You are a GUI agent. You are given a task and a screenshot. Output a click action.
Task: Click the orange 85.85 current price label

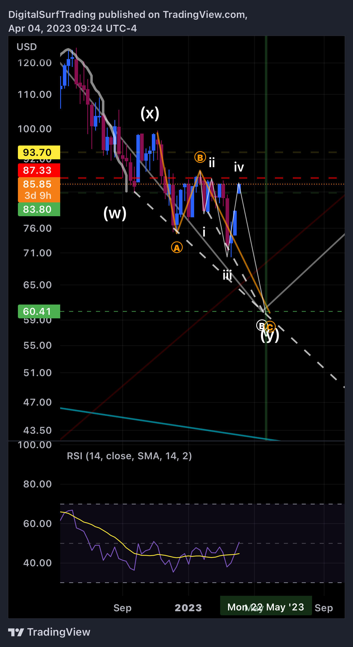pyautogui.click(x=39, y=184)
